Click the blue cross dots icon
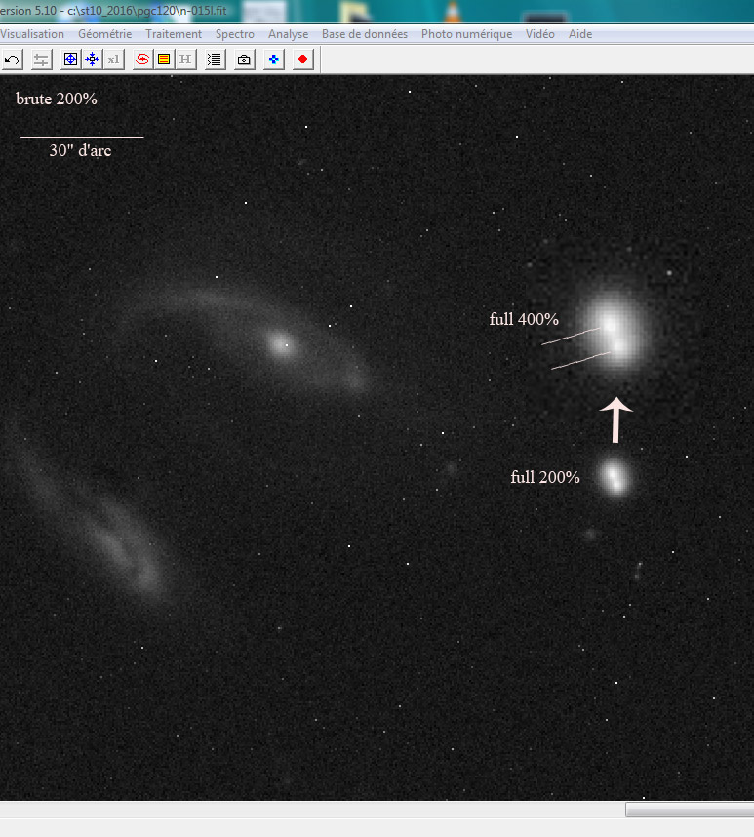This screenshot has width=754, height=837. (x=274, y=60)
